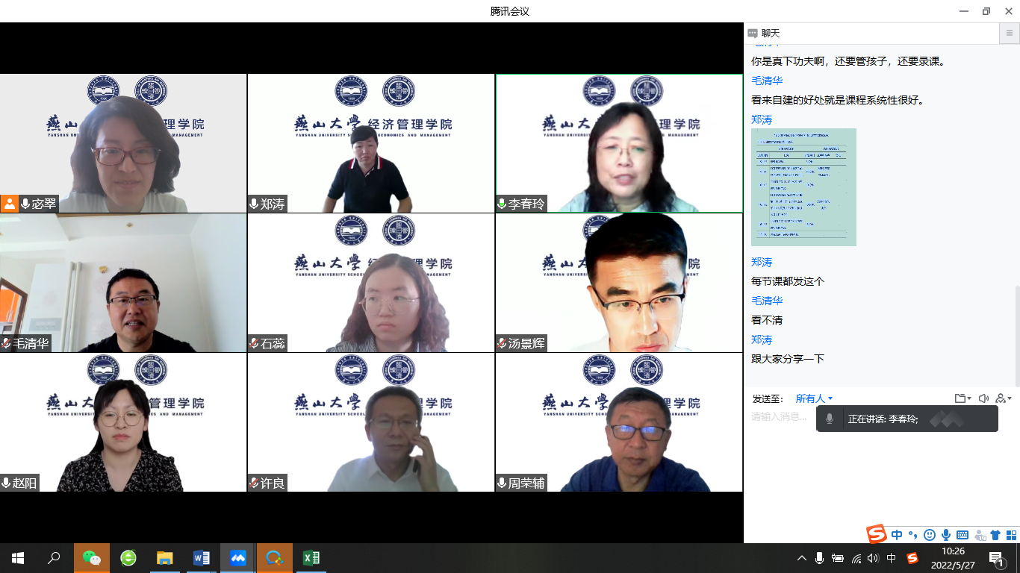1020x573 pixels.
Task: Switch to Tencent Meeting taskbar icon
Action: (237, 558)
